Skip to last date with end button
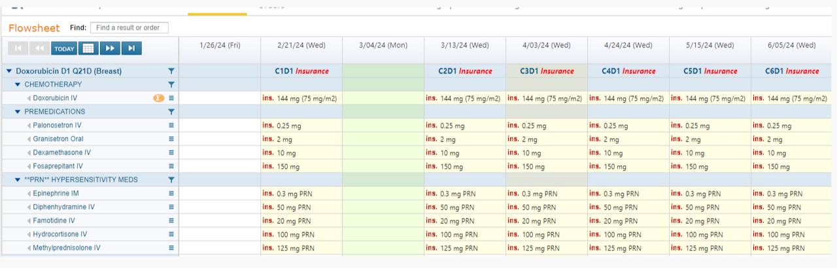 click(131, 48)
